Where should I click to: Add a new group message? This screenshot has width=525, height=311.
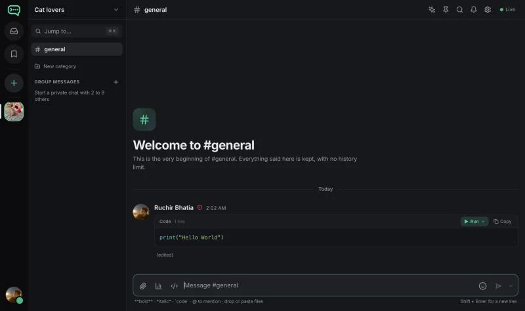tap(116, 82)
